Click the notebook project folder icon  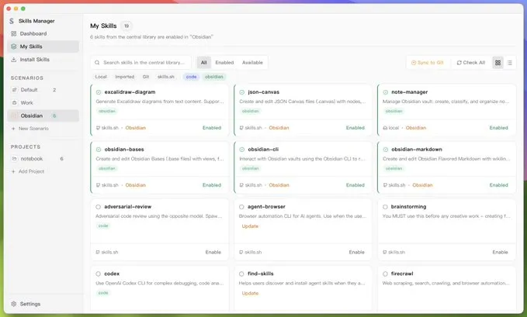(14, 158)
